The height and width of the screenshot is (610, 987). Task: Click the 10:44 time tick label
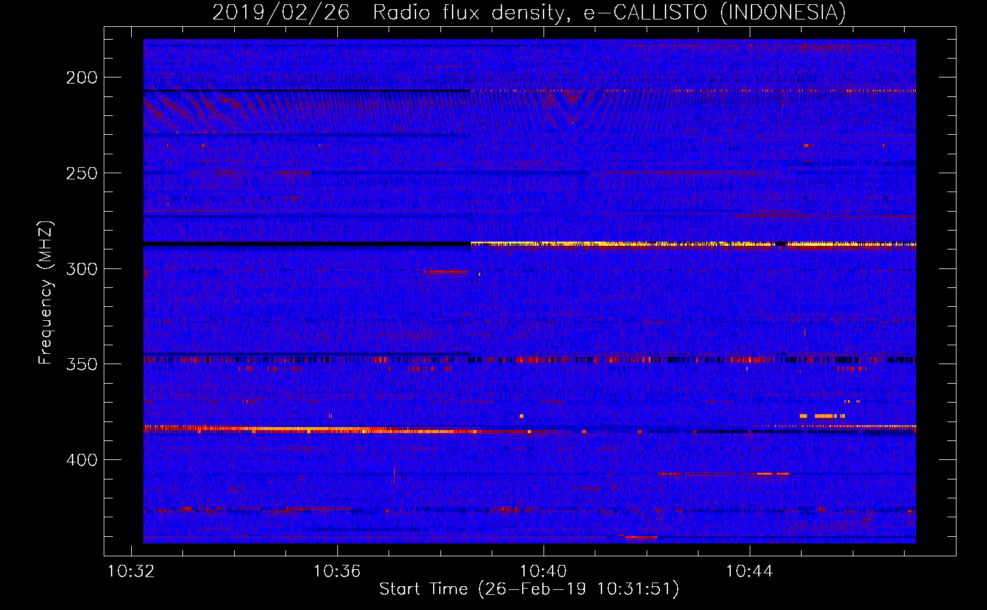point(750,572)
